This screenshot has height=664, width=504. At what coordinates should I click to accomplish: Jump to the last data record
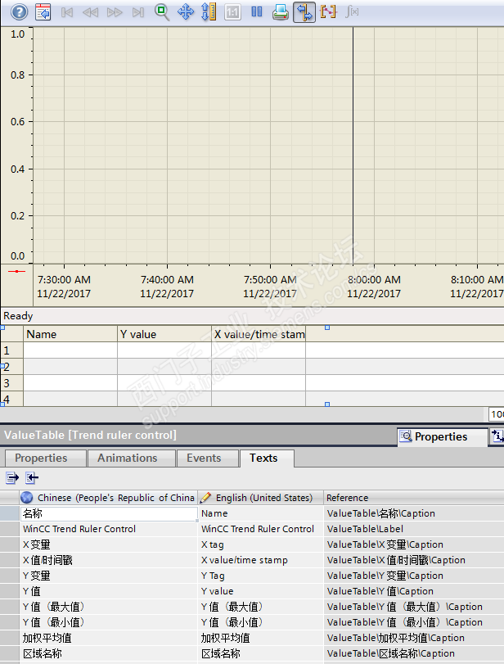coord(138,12)
